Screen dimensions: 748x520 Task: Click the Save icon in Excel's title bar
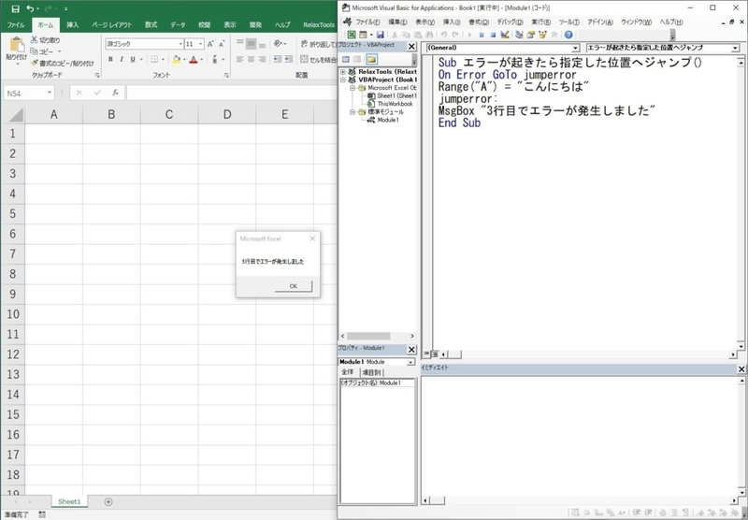[15, 8]
